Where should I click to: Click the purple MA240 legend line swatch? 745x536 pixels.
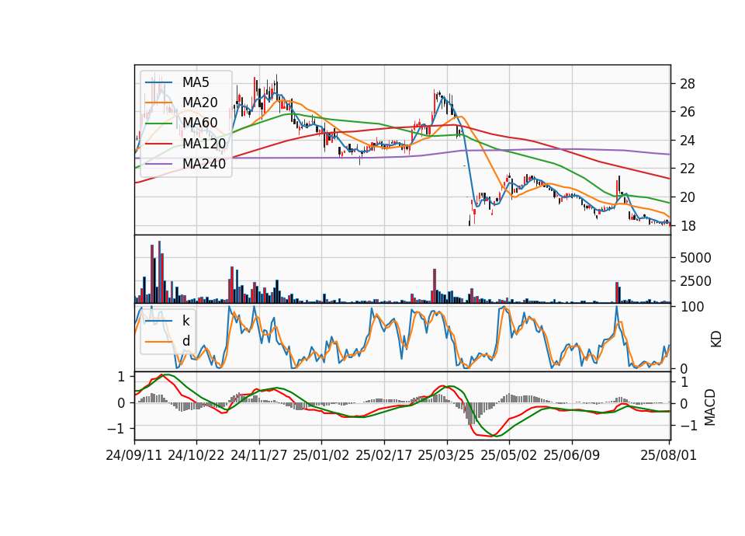click(x=158, y=164)
